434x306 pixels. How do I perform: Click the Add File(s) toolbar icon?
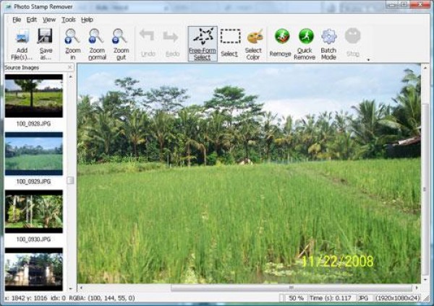pos(22,37)
